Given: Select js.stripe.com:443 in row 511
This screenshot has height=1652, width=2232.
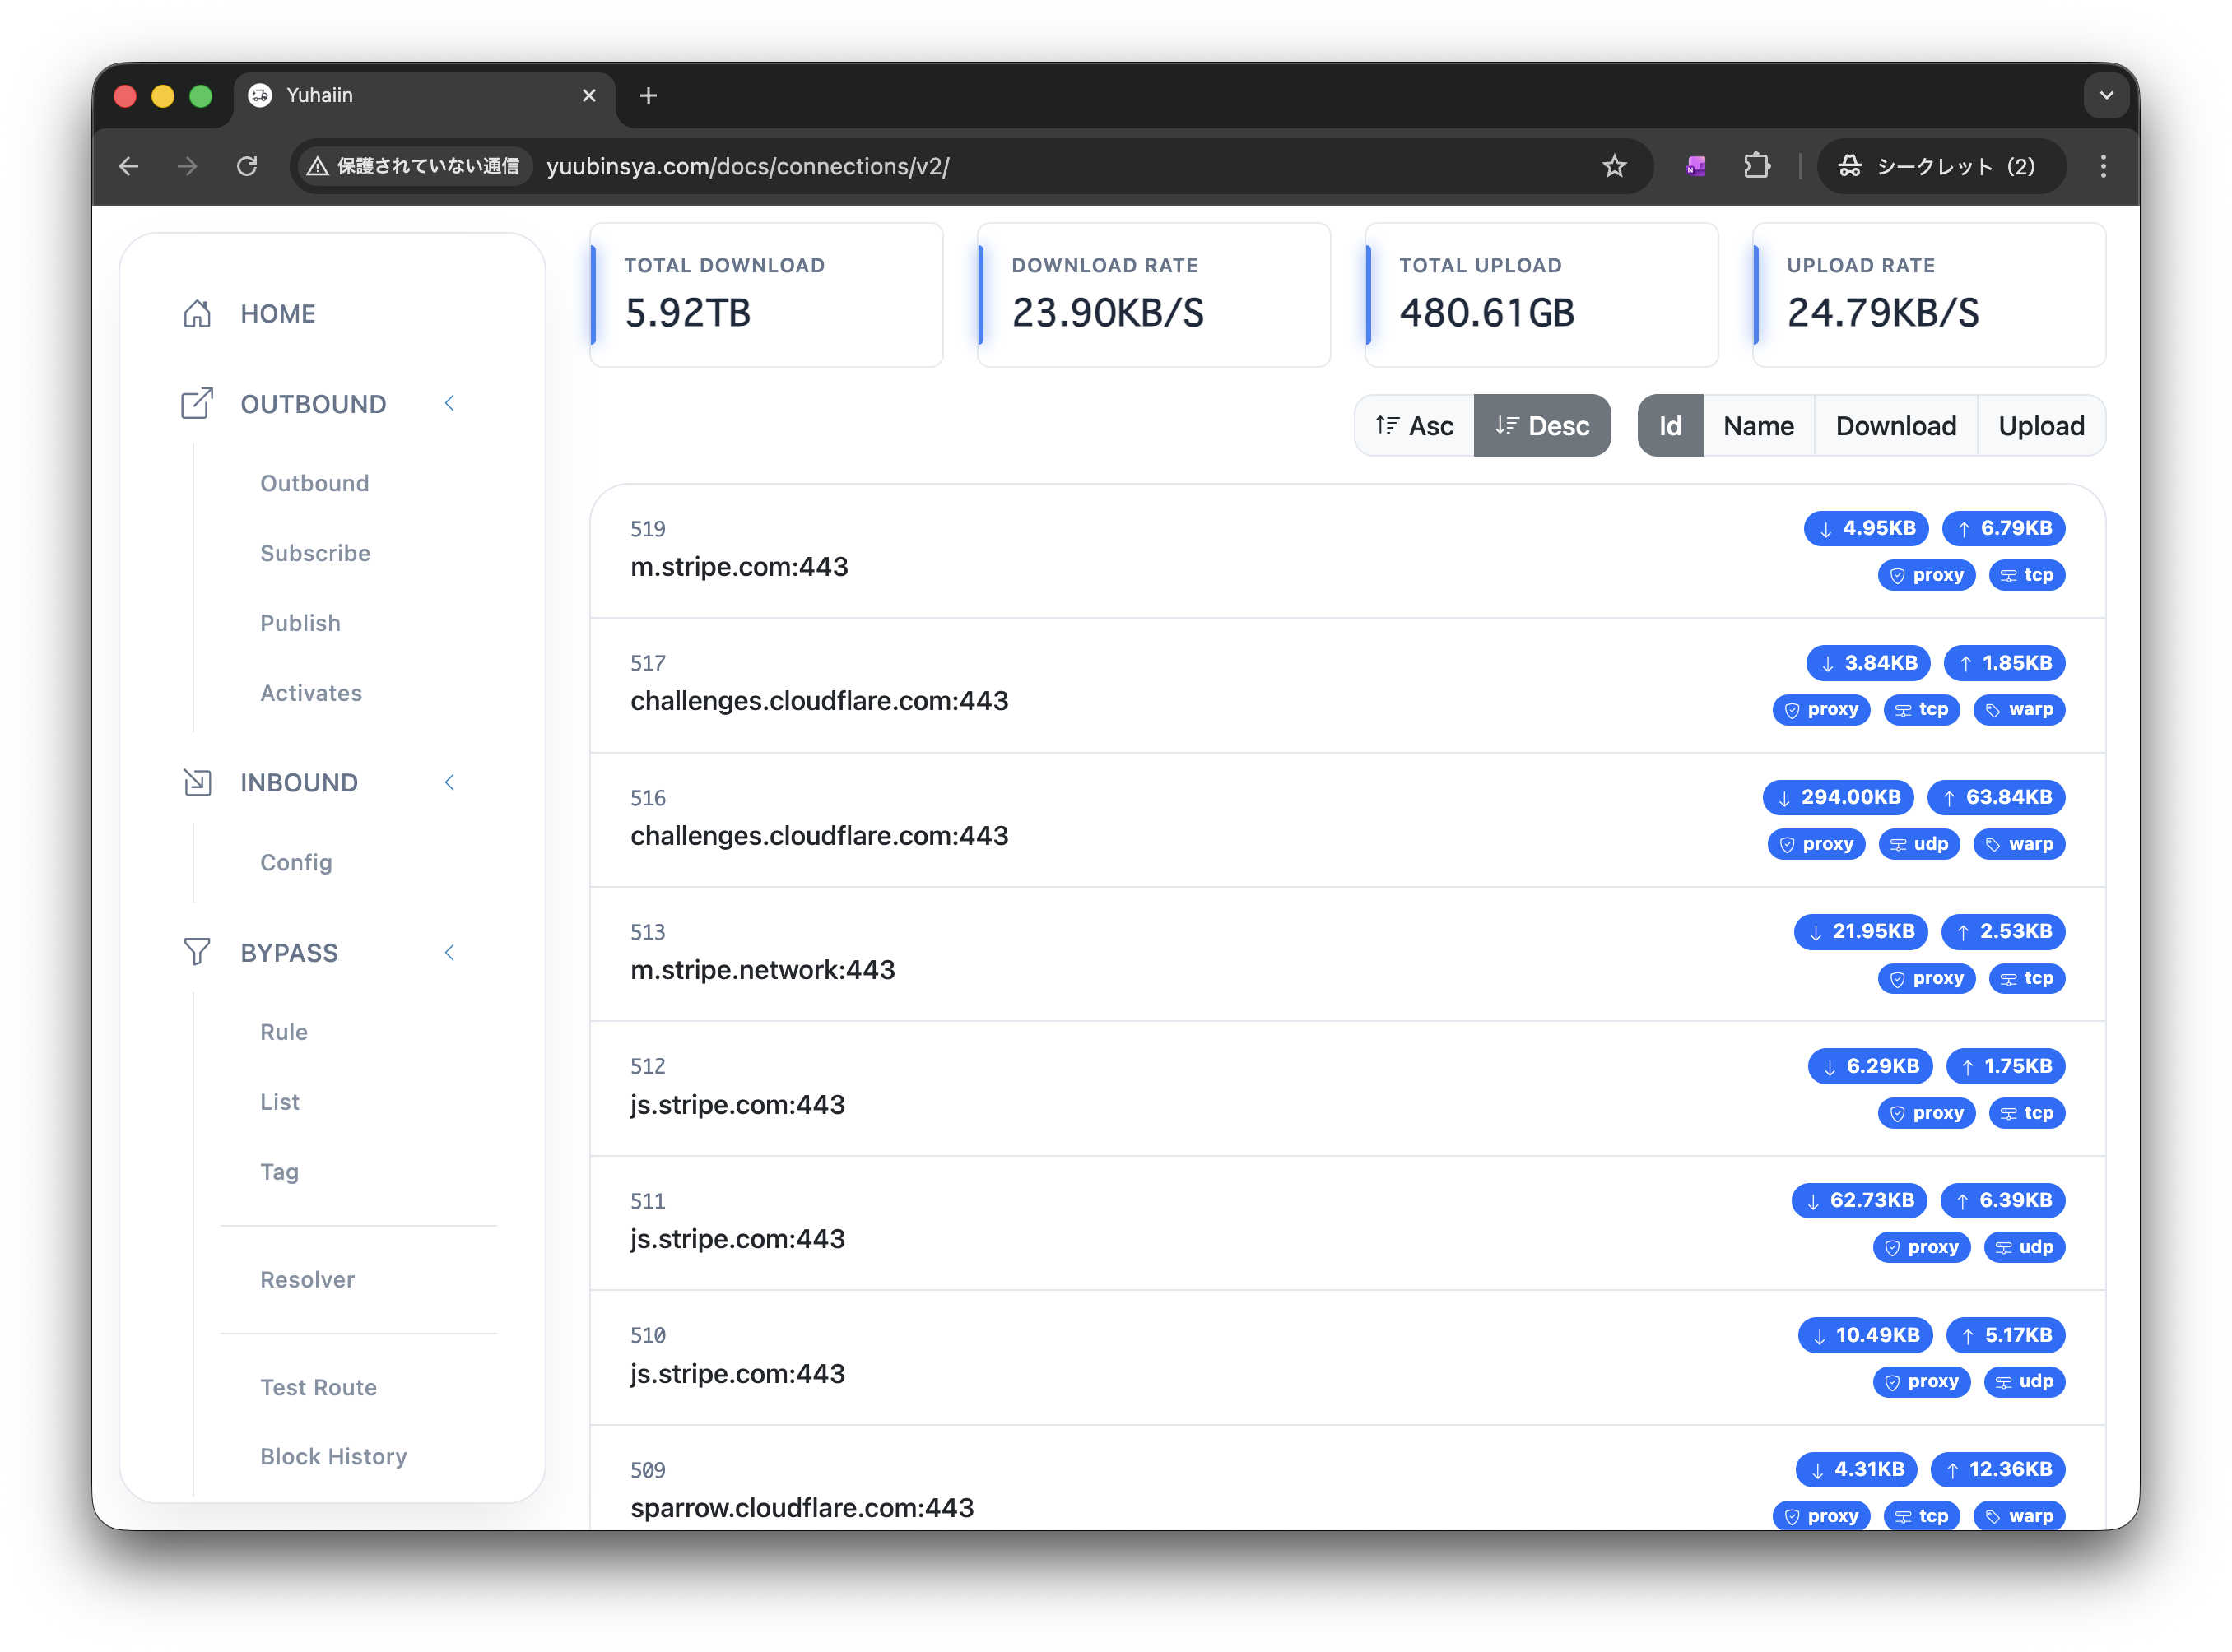Looking at the screenshot, I should (737, 1240).
